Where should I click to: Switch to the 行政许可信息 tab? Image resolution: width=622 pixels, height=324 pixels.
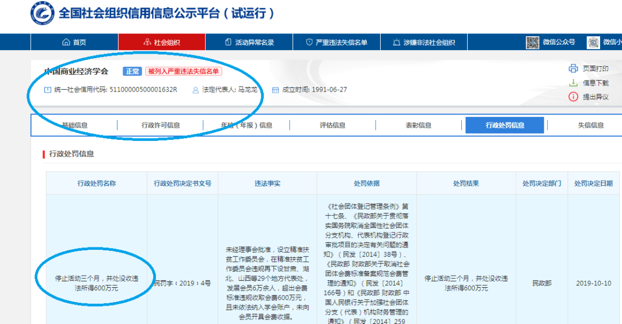(x=161, y=125)
